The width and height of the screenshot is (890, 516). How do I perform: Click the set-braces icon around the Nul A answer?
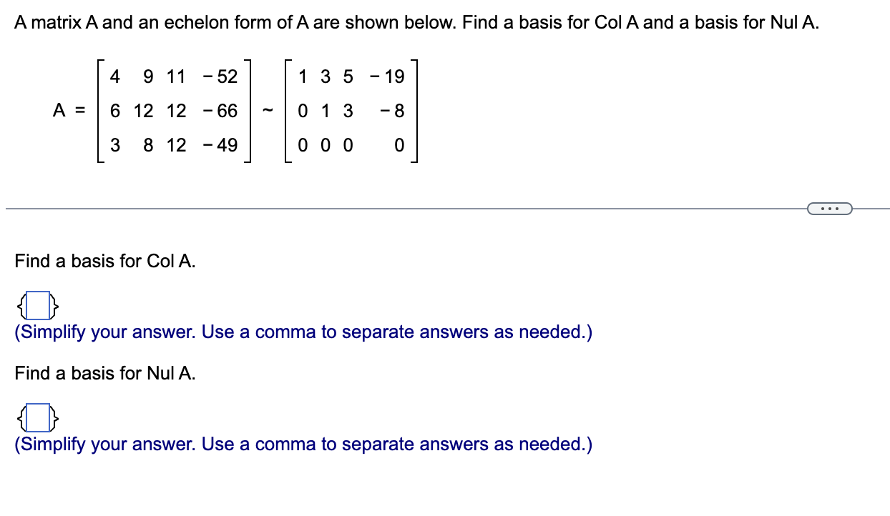37,418
